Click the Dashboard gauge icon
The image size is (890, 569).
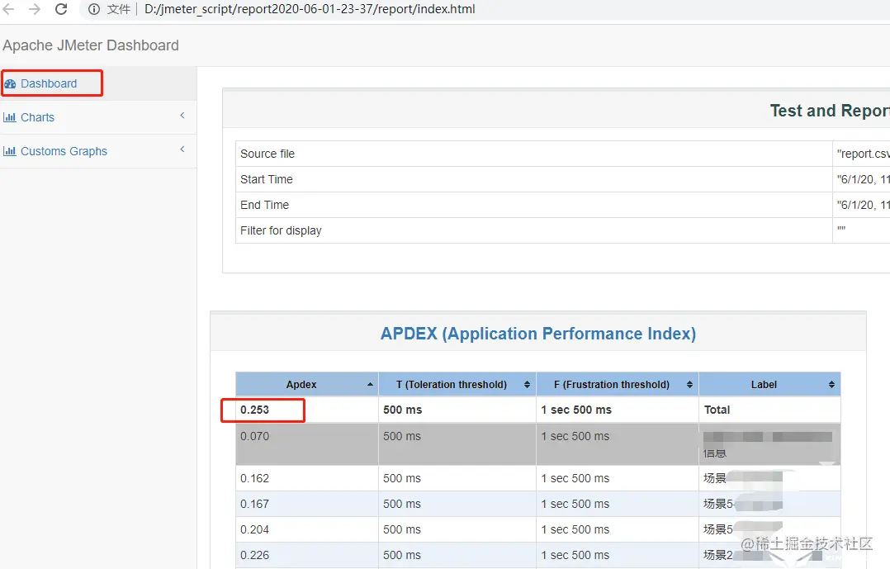click(x=10, y=84)
